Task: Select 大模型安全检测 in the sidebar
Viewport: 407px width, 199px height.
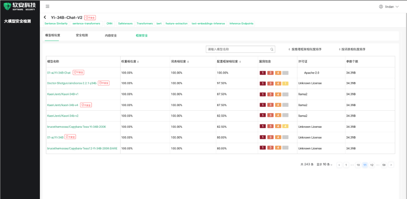Action: [x=17, y=21]
